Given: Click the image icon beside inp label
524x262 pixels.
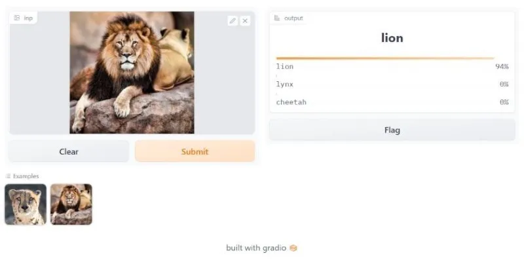Looking at the screenshot, I should (x=17, y=18).
